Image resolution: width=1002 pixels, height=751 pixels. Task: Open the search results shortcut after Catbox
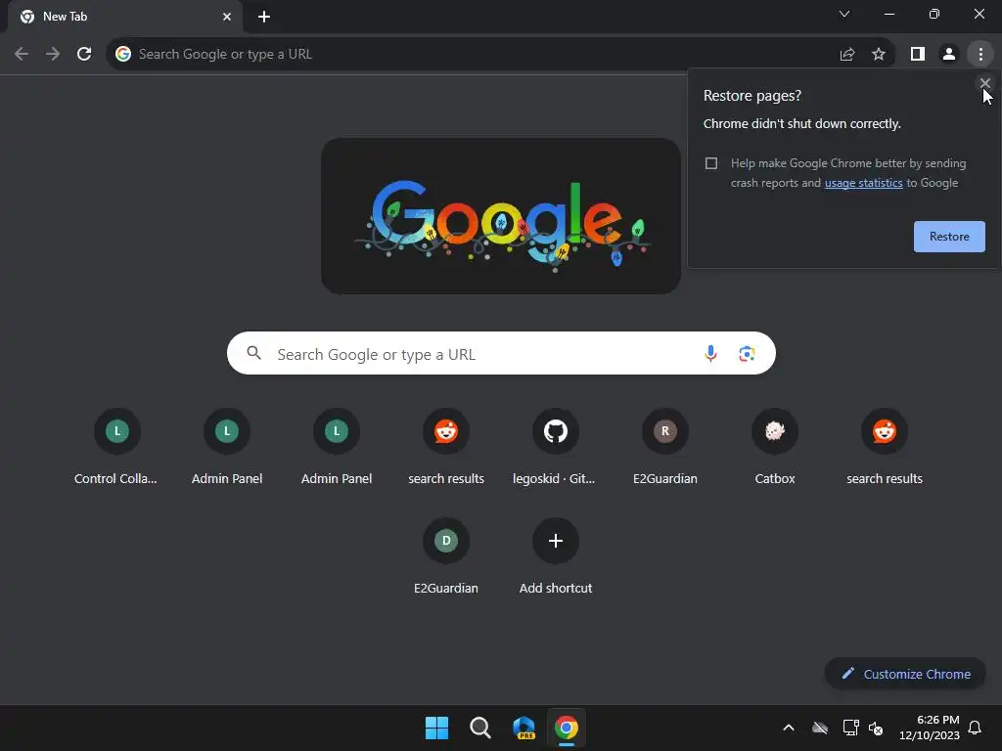(x=885, y=447)
